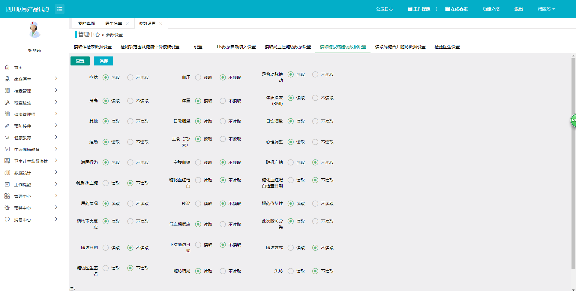This screenshot has height=291, width=576.
Task: Click the 首页 home icon in sidebar
Action: click(7, 67)
